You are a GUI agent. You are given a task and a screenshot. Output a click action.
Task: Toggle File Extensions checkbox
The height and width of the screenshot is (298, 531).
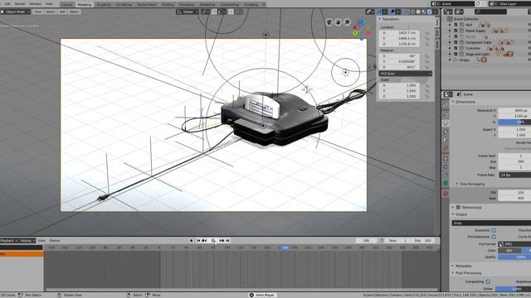[x=494, y=237]
